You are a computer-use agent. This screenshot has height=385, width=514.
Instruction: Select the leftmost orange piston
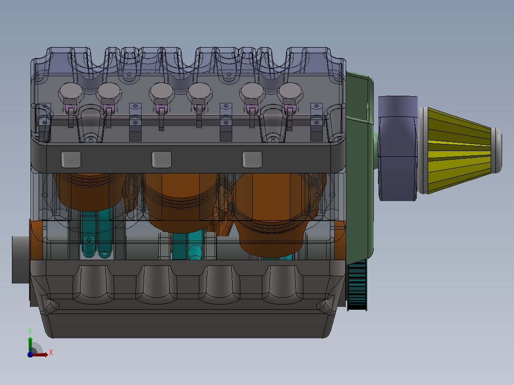point(90,192)
